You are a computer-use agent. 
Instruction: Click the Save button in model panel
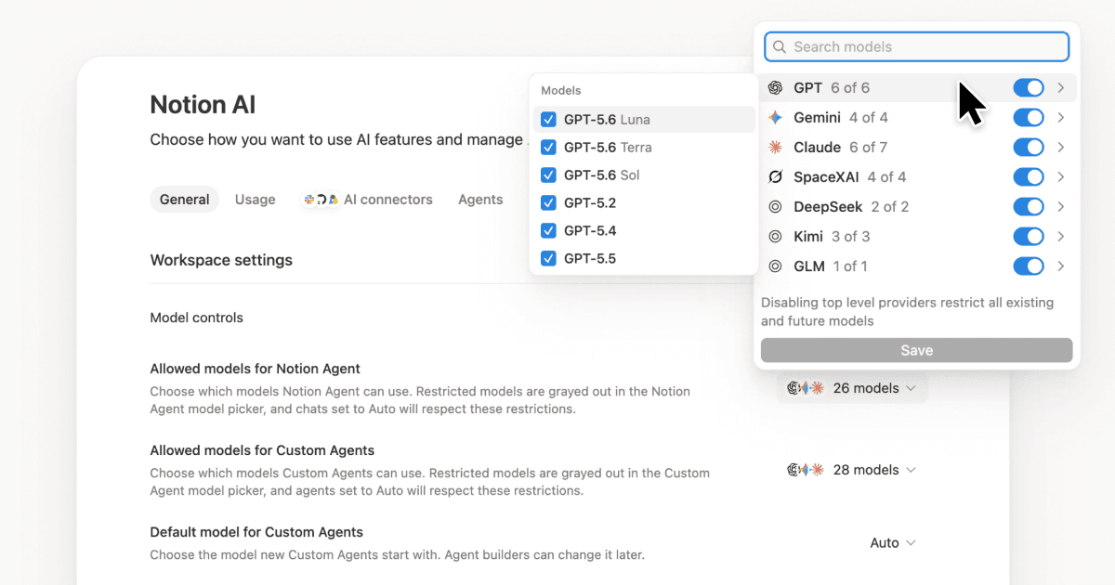[916, 350]
